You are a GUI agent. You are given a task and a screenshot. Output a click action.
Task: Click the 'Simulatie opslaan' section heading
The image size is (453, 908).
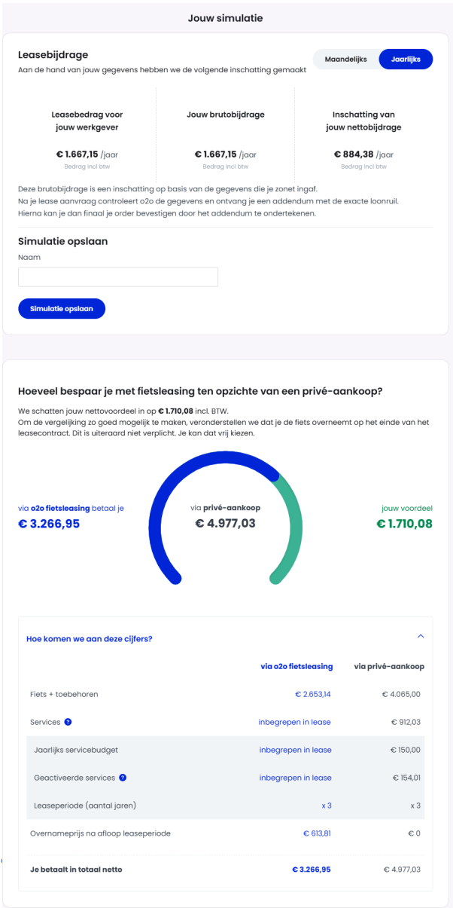click(x=62, y=242)
